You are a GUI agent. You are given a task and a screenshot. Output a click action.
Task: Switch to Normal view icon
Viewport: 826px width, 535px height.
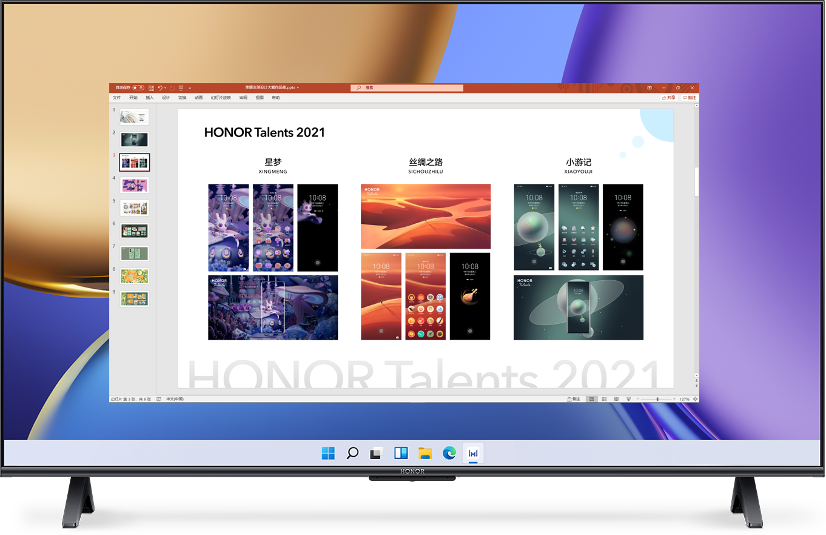[591, 399]
